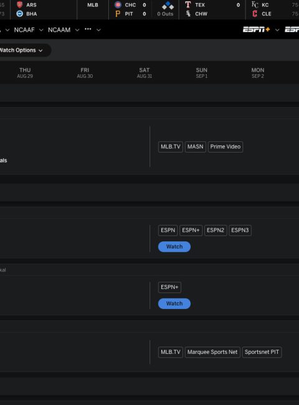Open the NCAAF menu item
The width and height of the screenshot is (299, 405).
click(x=24, y=30)
